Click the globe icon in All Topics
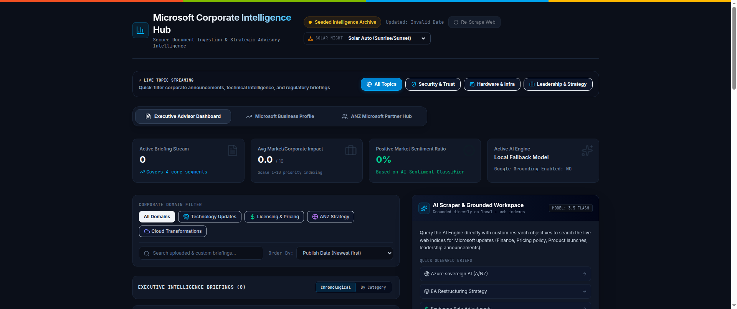The width and height of the screenshot is (737, 309). [369, 84]
